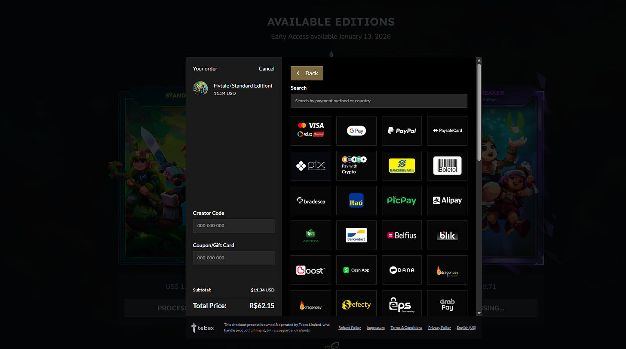Select Pay with Crypto option
Viewport: 626px width, 349px height.
tap(356, 165)
